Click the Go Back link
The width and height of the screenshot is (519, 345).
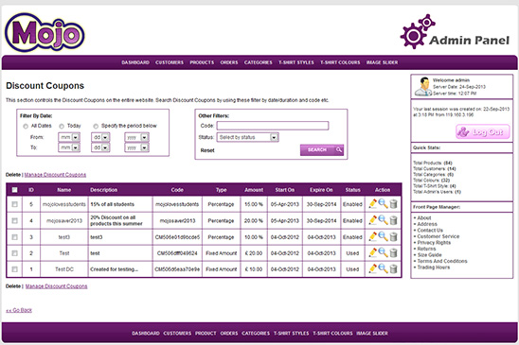19,310
